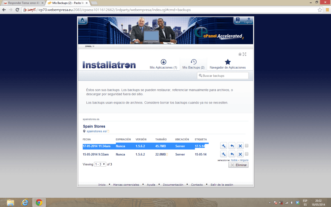
Task: Select the Mis Backups (2) browser tab
Action: pos(67,3)
